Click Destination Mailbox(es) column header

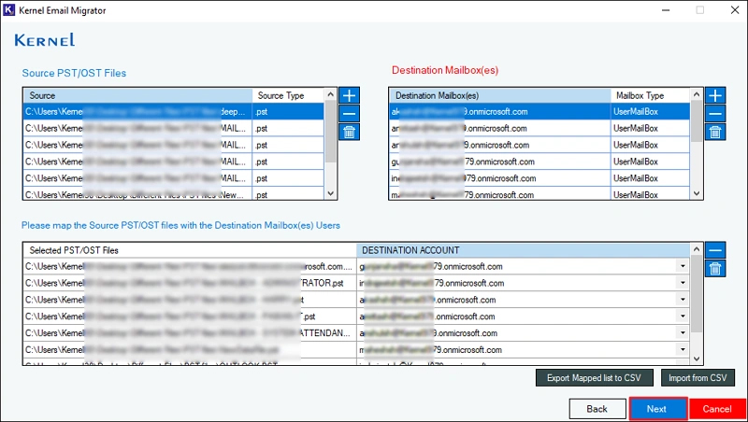(500, 95)
